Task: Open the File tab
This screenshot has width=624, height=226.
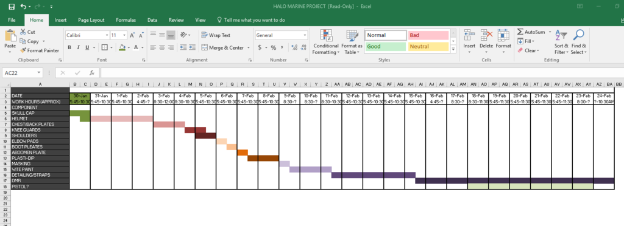Action: pos(12,20)
